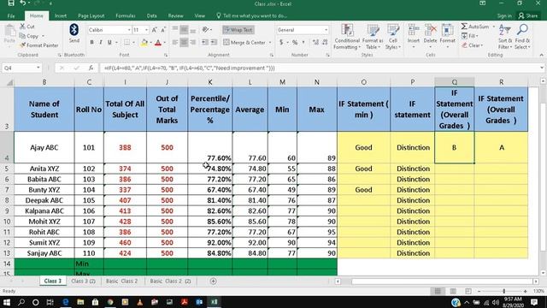Increase font size with the large A icon
Image resolution: width=547 pixels, height=308 pixels.
coord(154,30)
